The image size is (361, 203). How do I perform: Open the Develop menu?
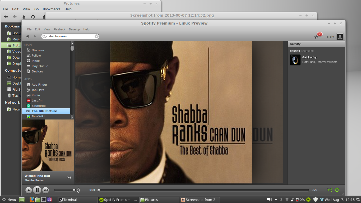click(x=74, y=29)
